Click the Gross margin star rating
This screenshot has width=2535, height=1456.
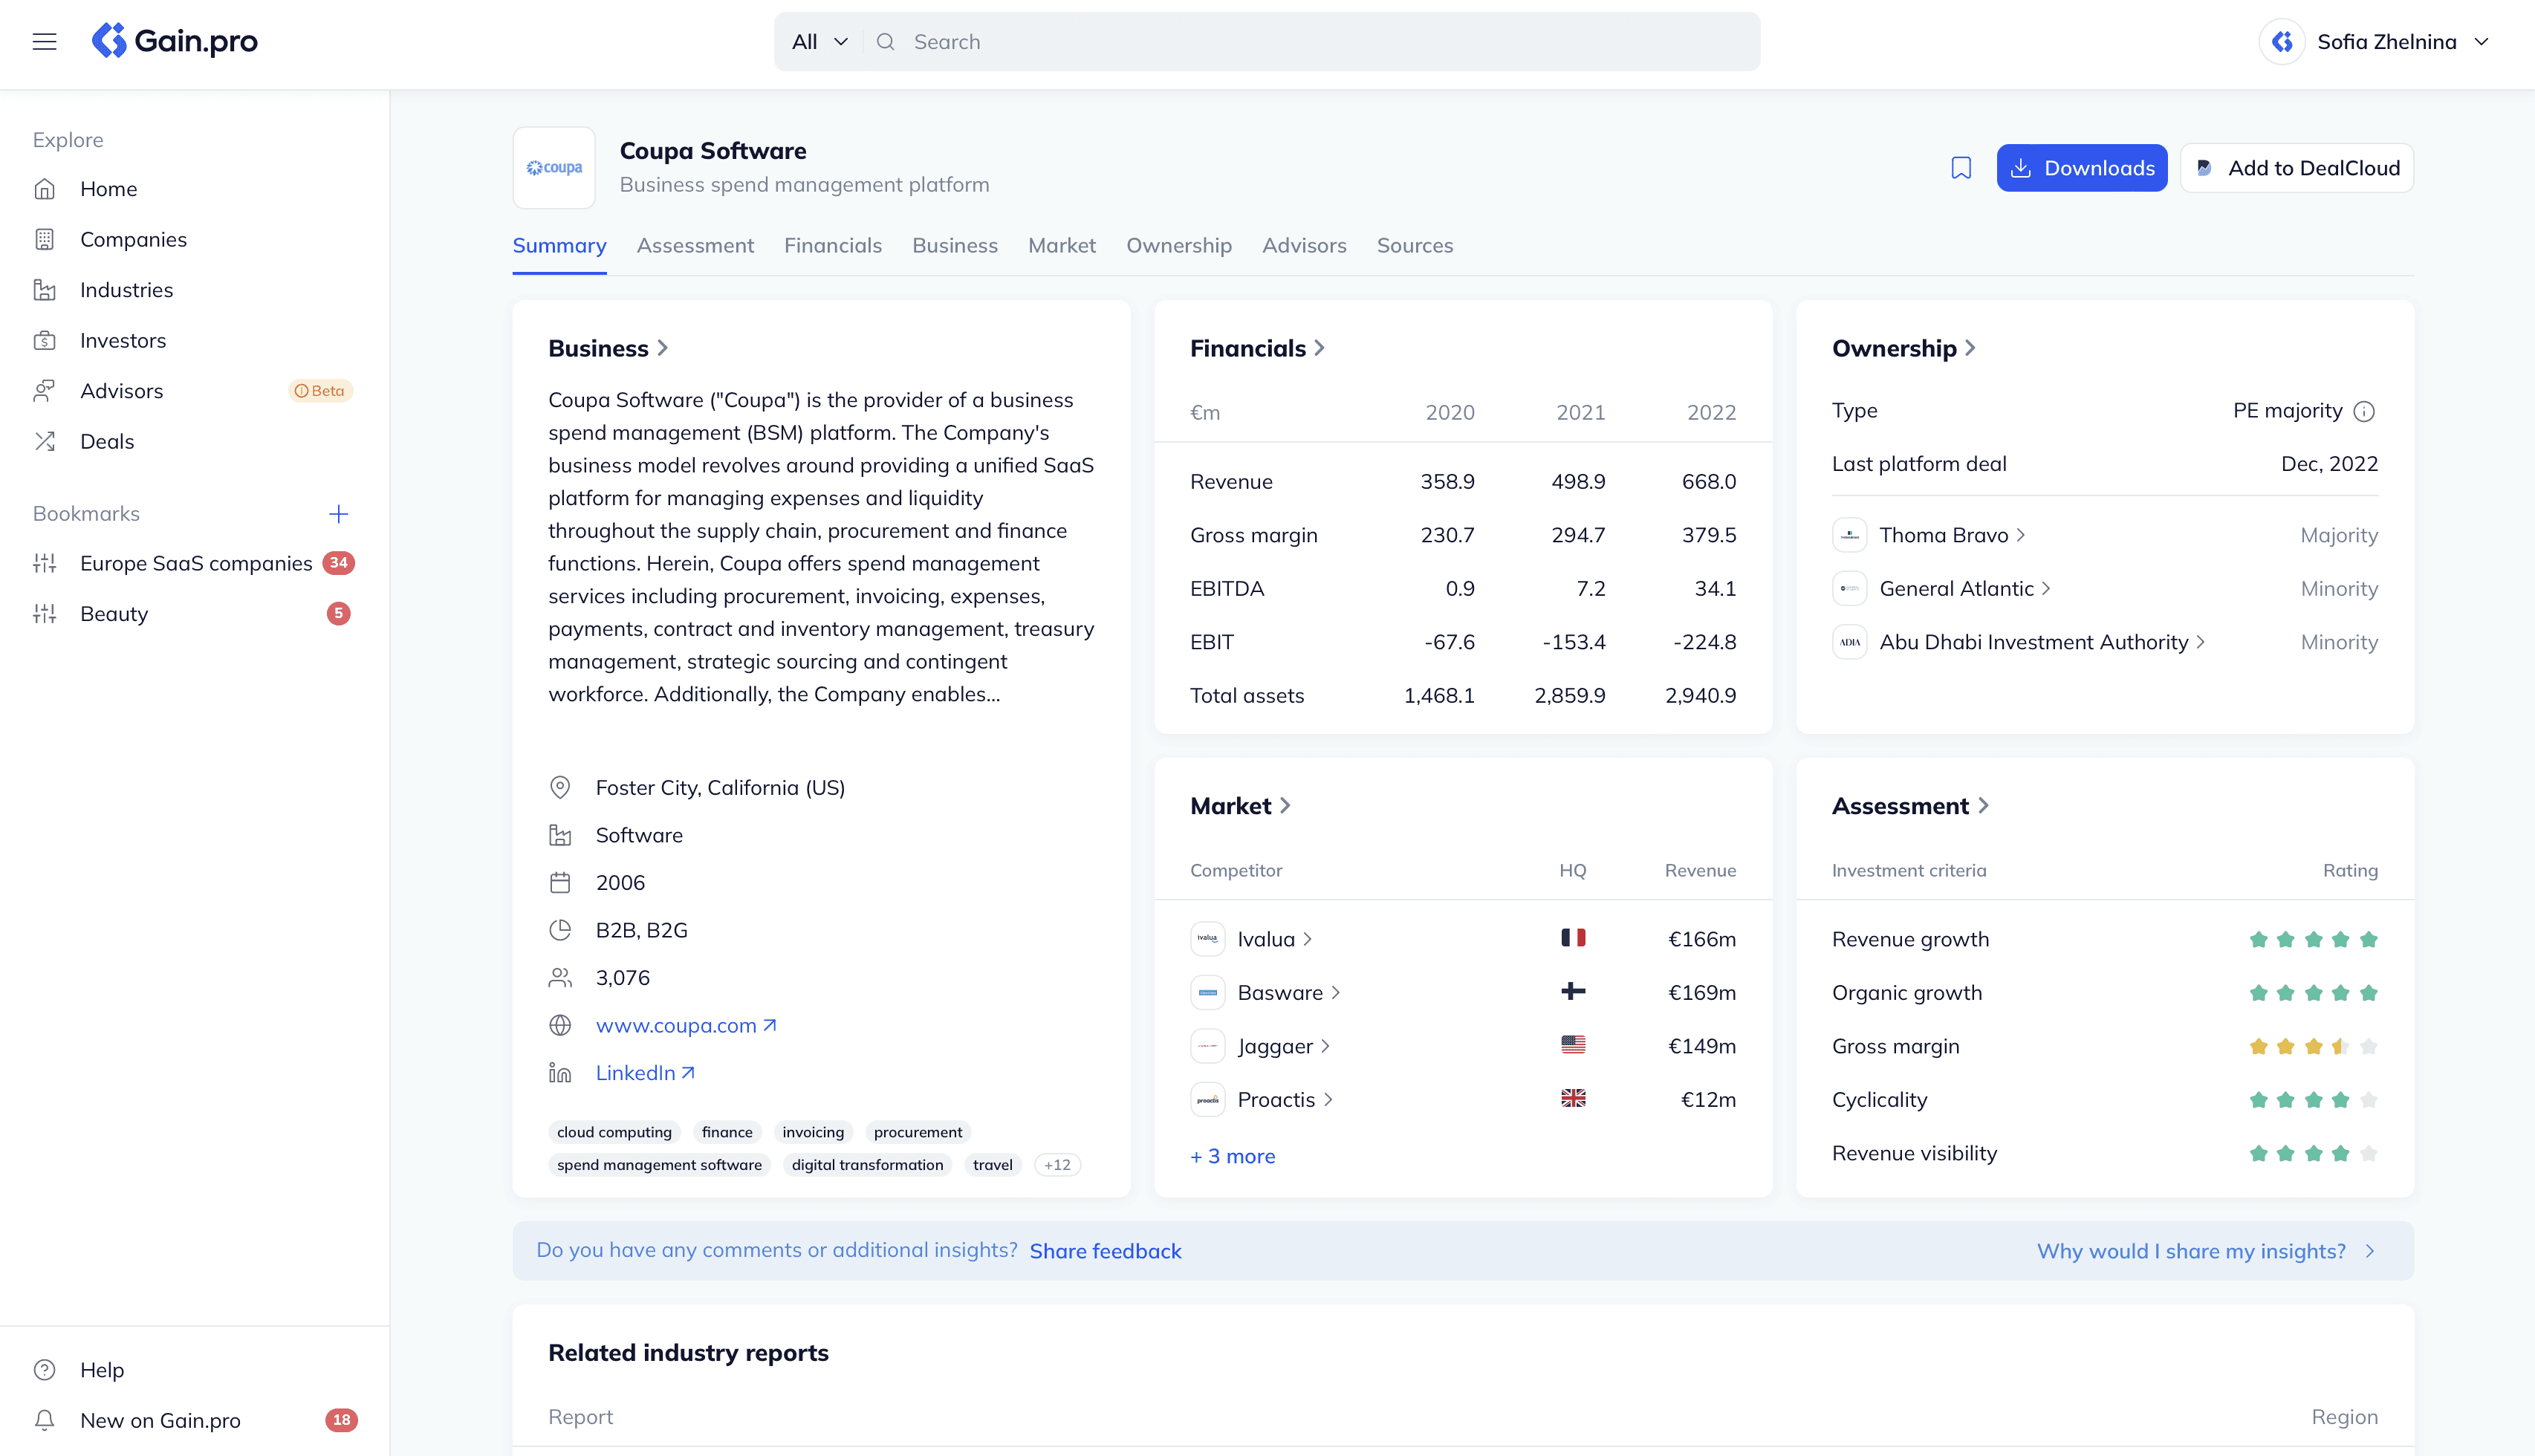[2313, 1047]
